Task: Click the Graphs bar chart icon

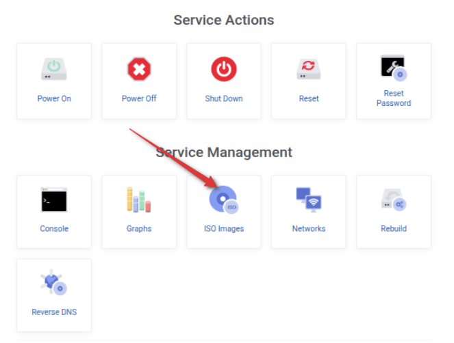Action: click(x=139, y=200)
